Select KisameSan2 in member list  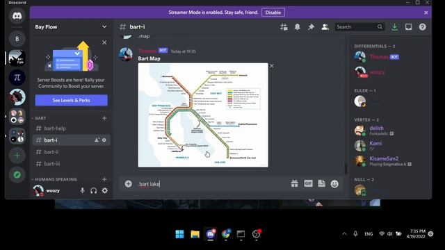pos(388,161)
